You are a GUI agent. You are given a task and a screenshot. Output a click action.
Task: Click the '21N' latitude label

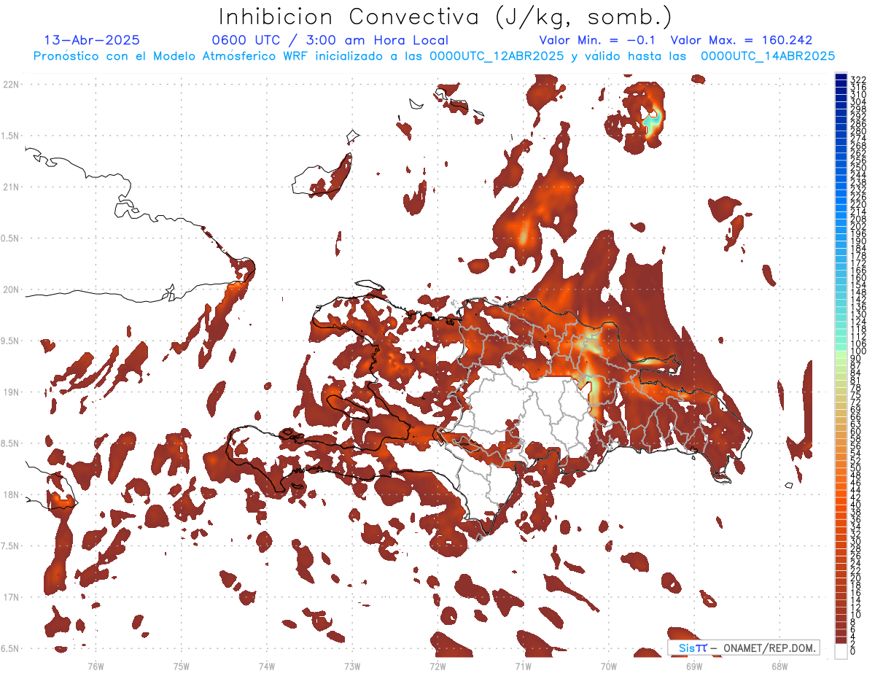point(11,187)
